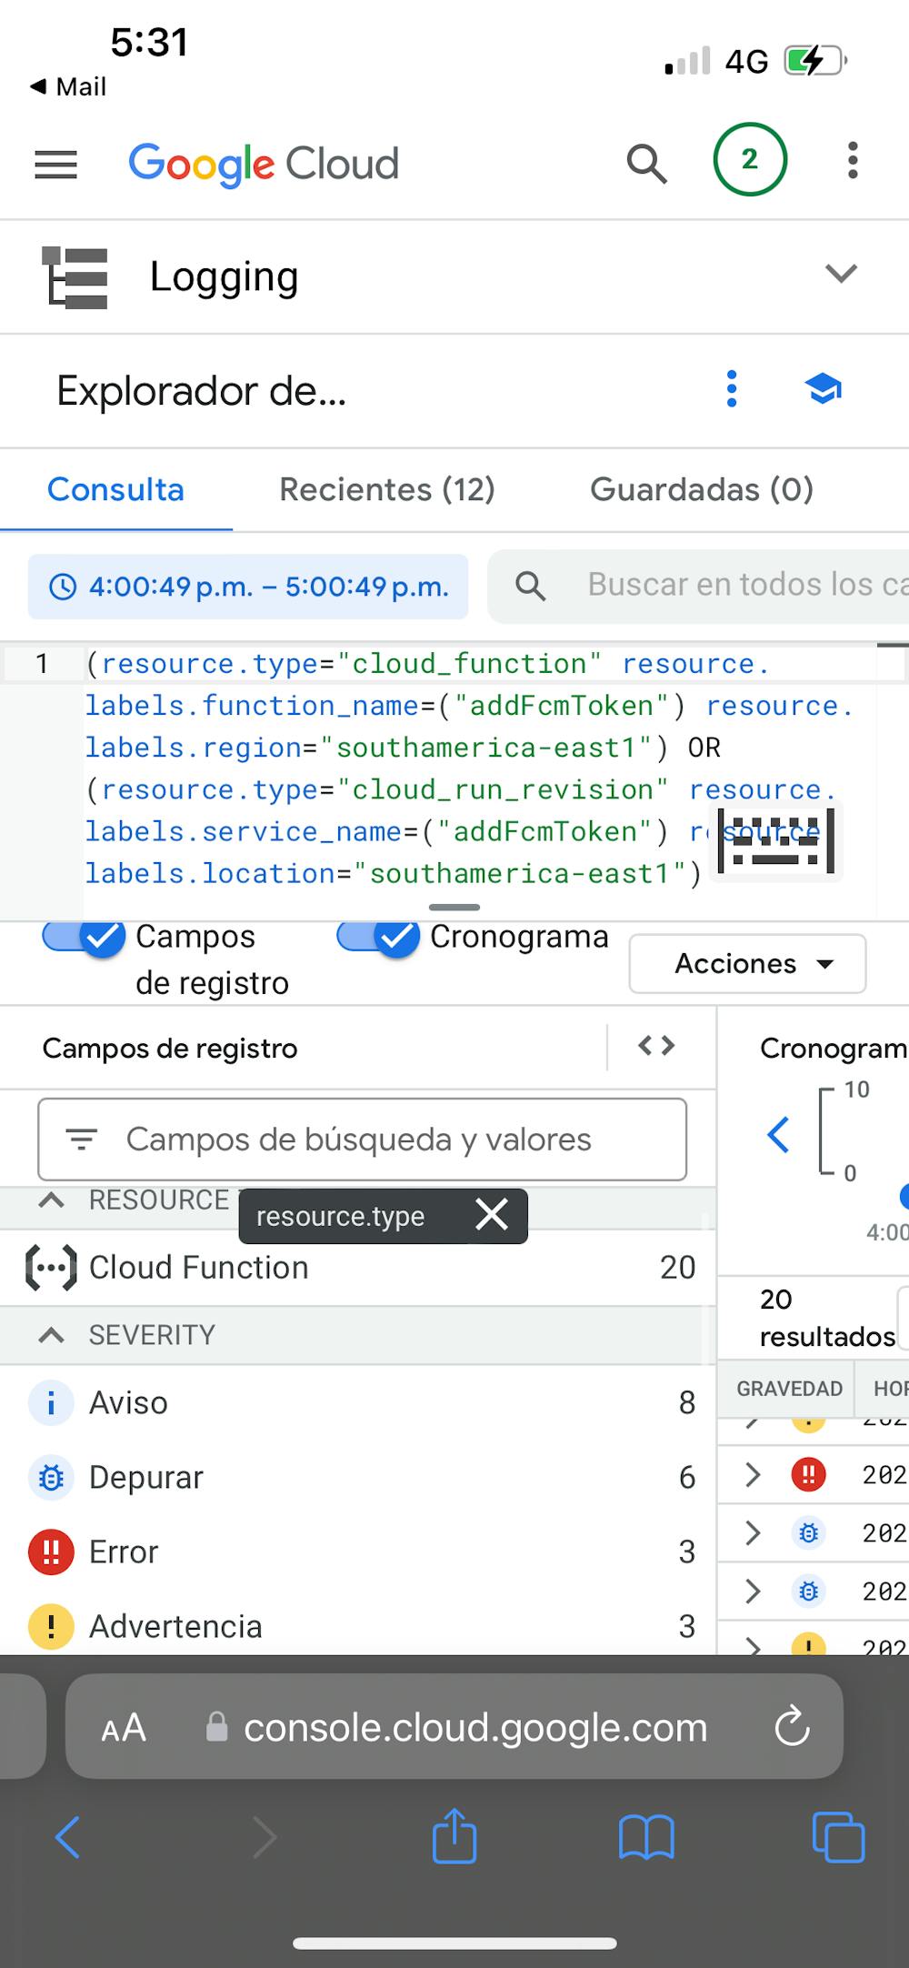This screenshot has height=1968, width=909.
Task: Toggle the Campos de registro switch
Action: pos(84,938)
